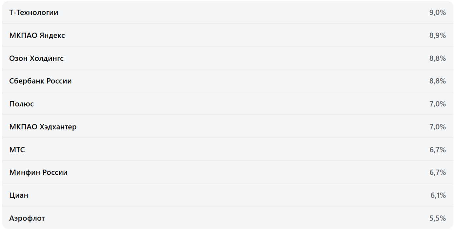Select the 5,5% value for Аэрофлот

[x=437, y=218]
